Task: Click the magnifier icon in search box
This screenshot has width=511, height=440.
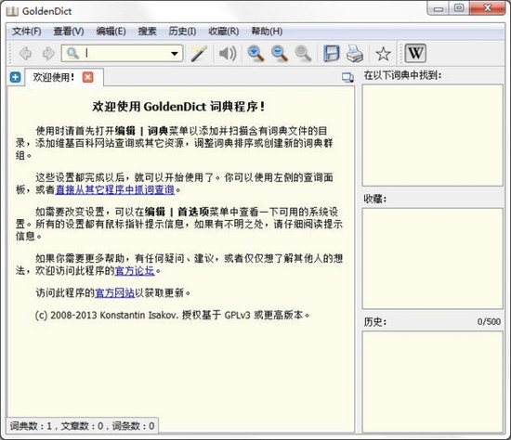Action: click(72, 53)
